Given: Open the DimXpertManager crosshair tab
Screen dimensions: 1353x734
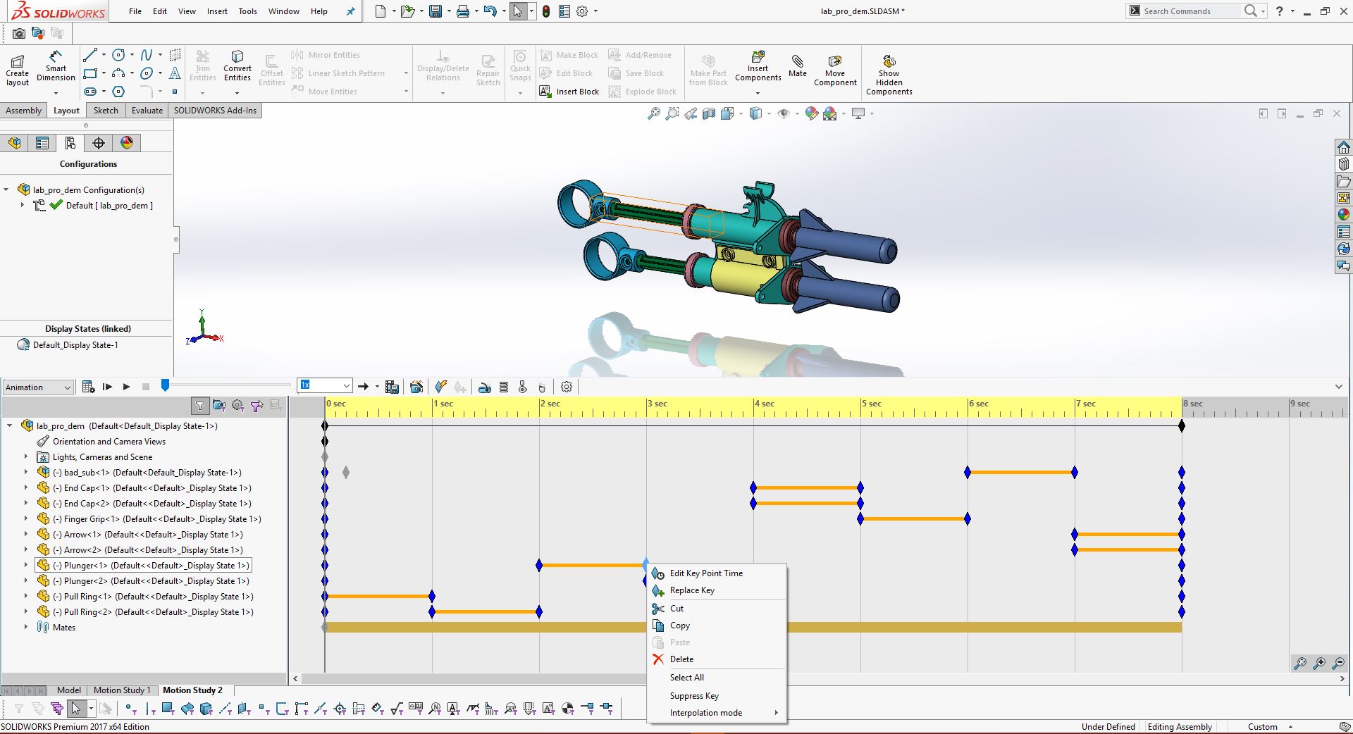Looking at the screenshot, I should point(99,143).
